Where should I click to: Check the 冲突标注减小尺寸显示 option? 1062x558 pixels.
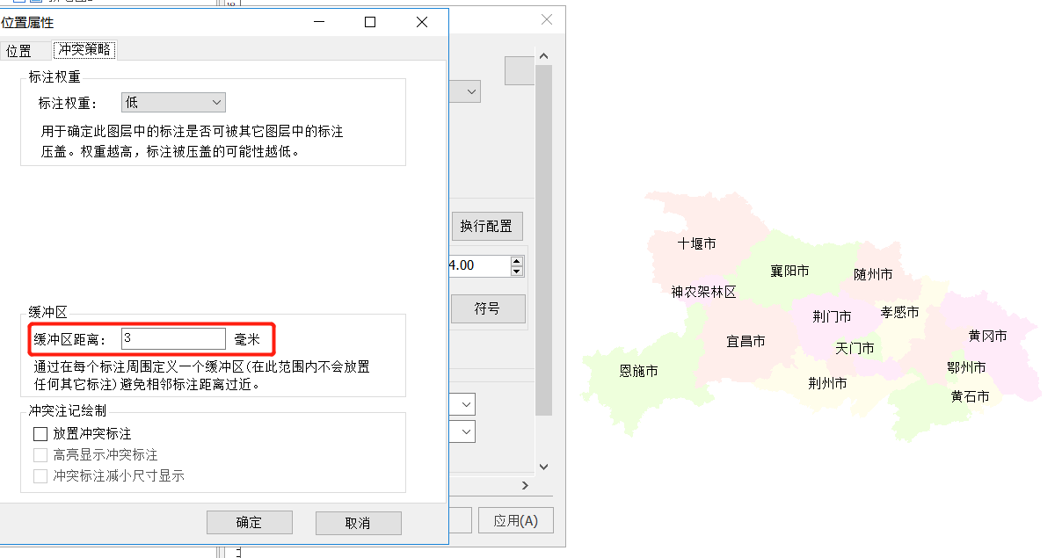click(40, 475)
